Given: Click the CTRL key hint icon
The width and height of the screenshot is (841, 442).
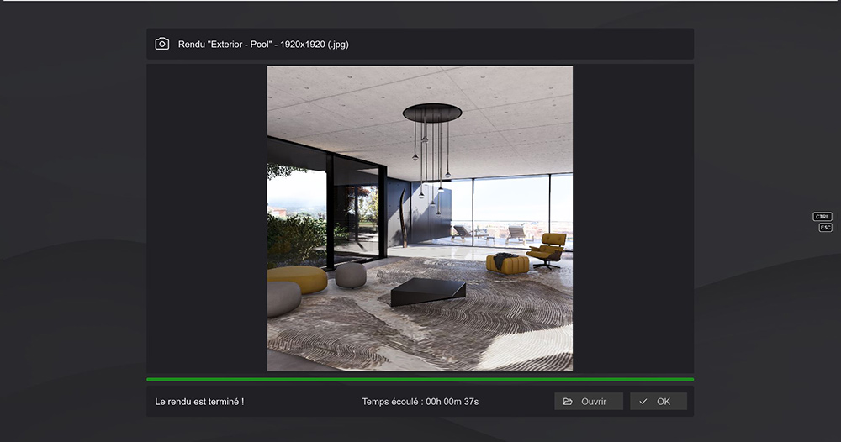Looking at the screenshot, I should point(822,217).
